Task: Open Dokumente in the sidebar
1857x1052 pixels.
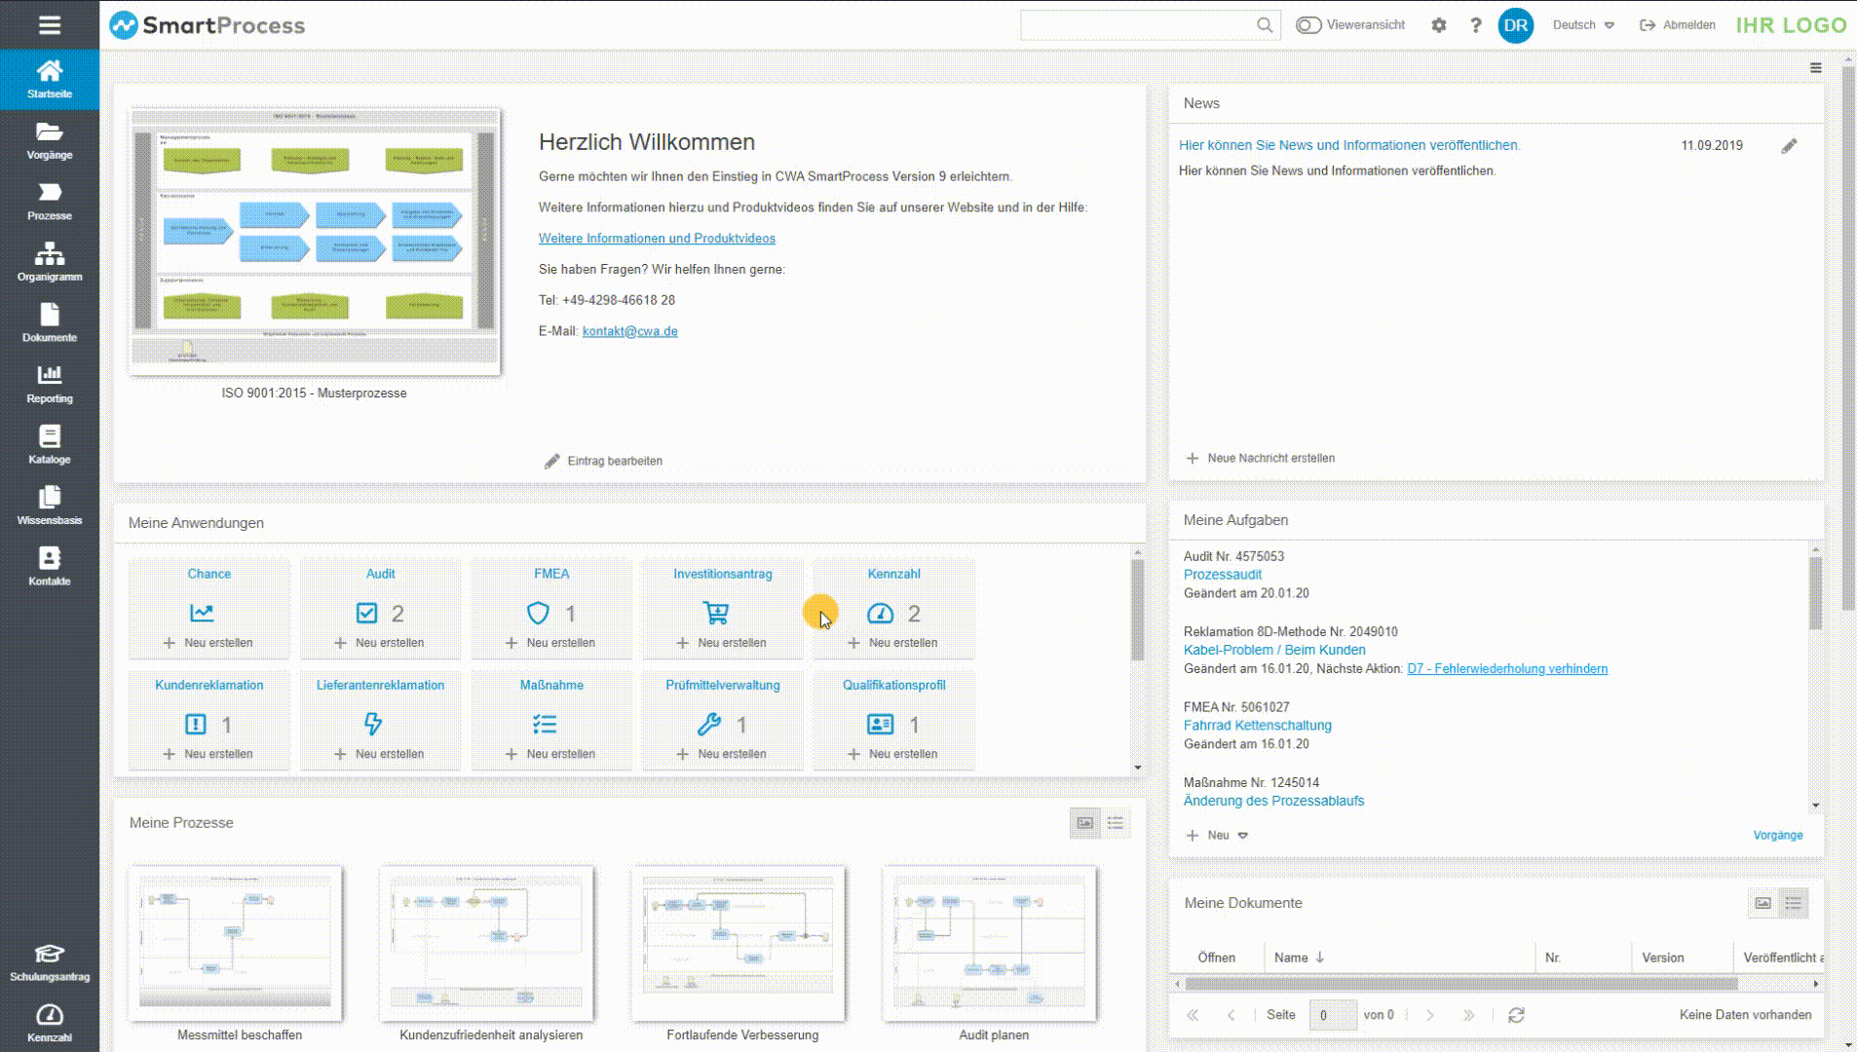Action: [x=50, y=322]
